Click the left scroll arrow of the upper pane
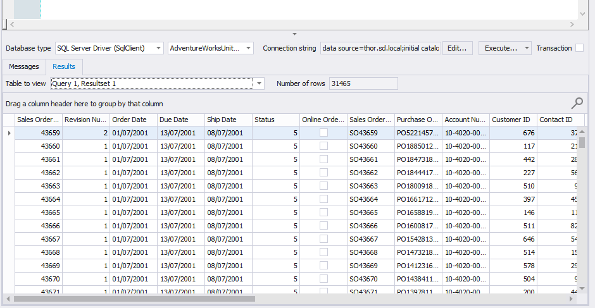 [x=12, y=24]
